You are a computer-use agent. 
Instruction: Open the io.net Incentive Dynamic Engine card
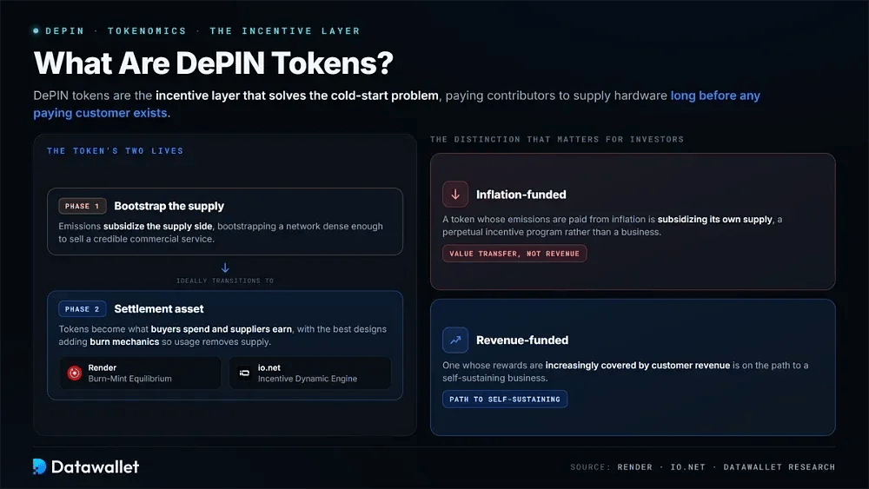pyautogui.click(x=310, y=373)
